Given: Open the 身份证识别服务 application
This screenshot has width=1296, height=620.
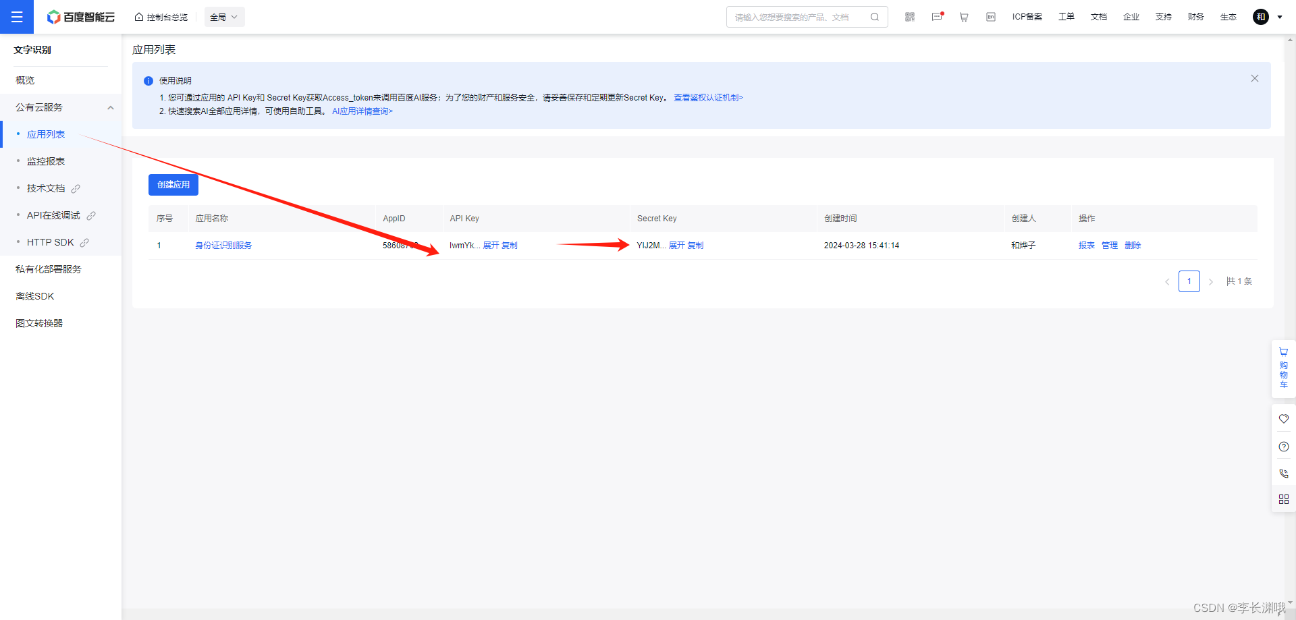Looking at the screenshot, I should (223, 246).
